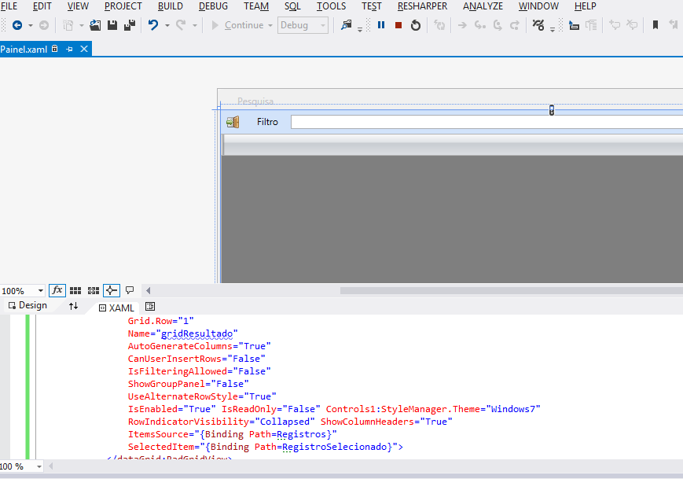Pause debugging with the Break All icon
Screen dimensions: 683x479
pyautogui.click(x=381, y=25)
